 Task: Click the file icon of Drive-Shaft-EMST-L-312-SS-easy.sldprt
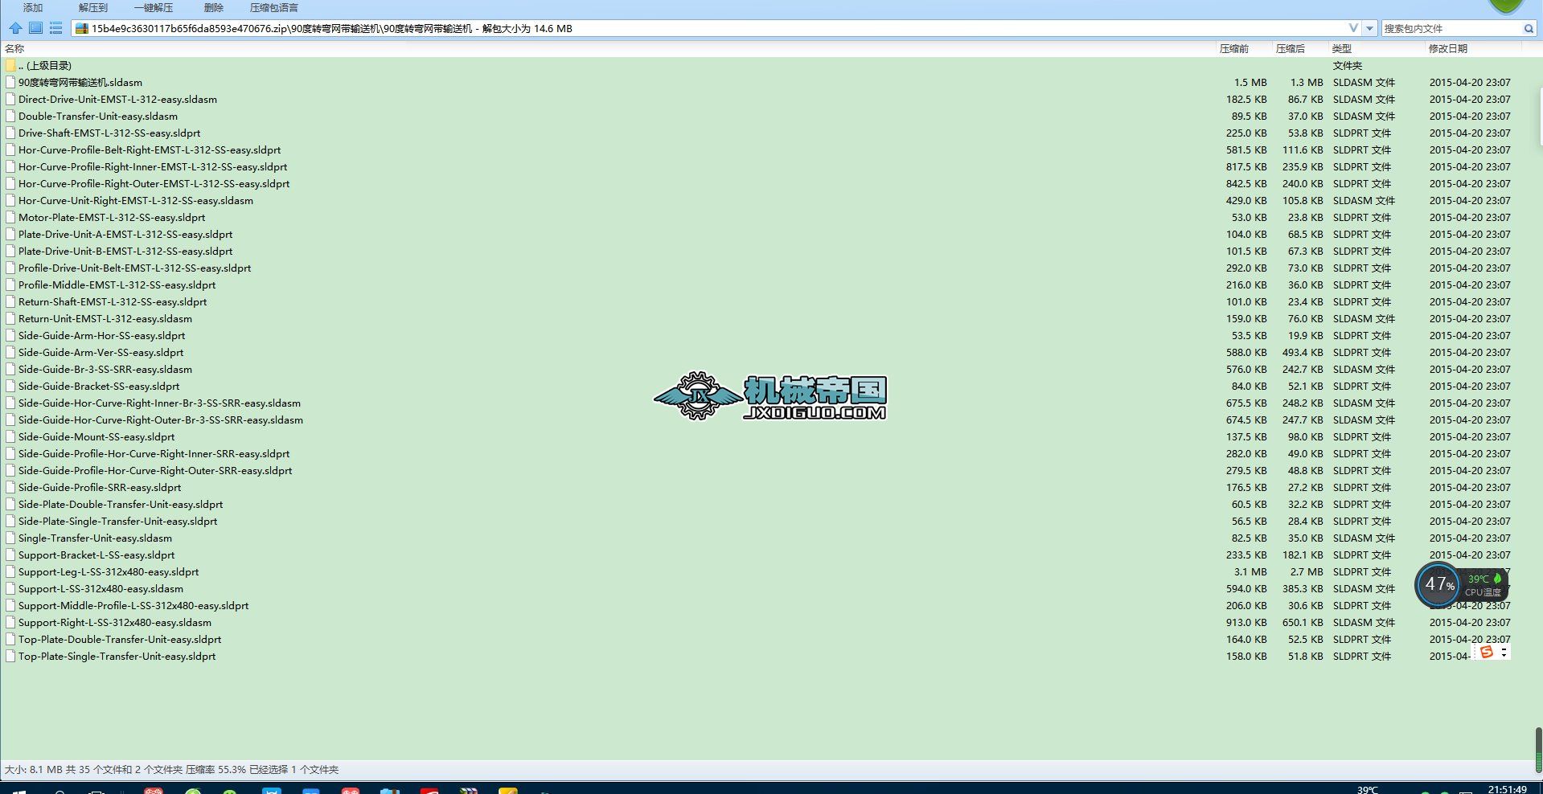[x=10, y=133]
